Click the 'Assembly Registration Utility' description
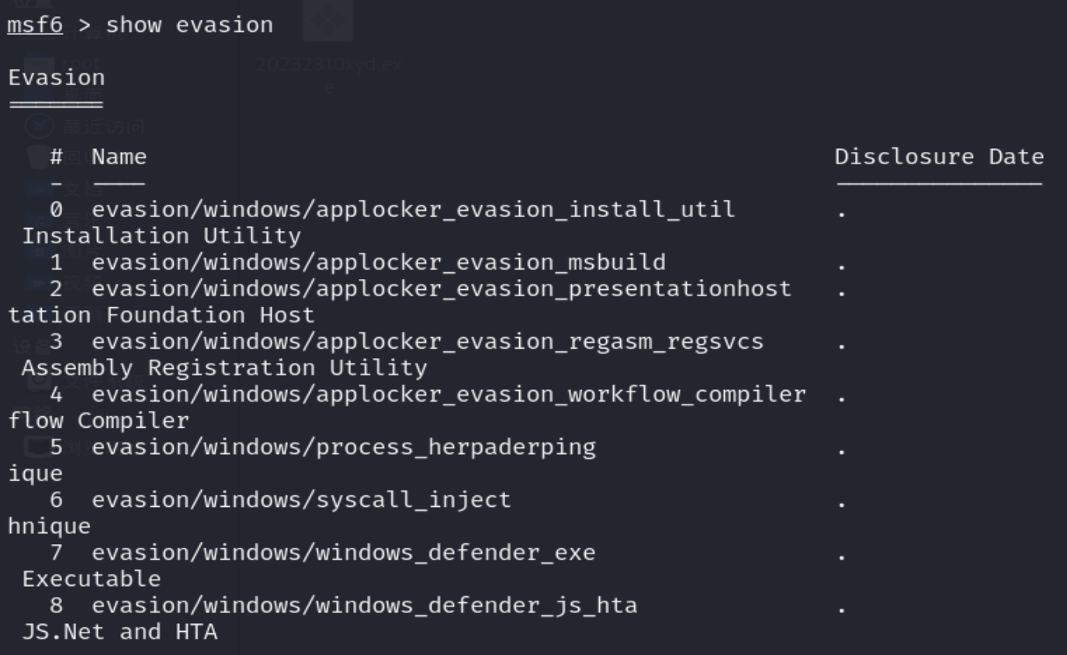The width and height of the screenshot is (1067, 655). [223, 368]
